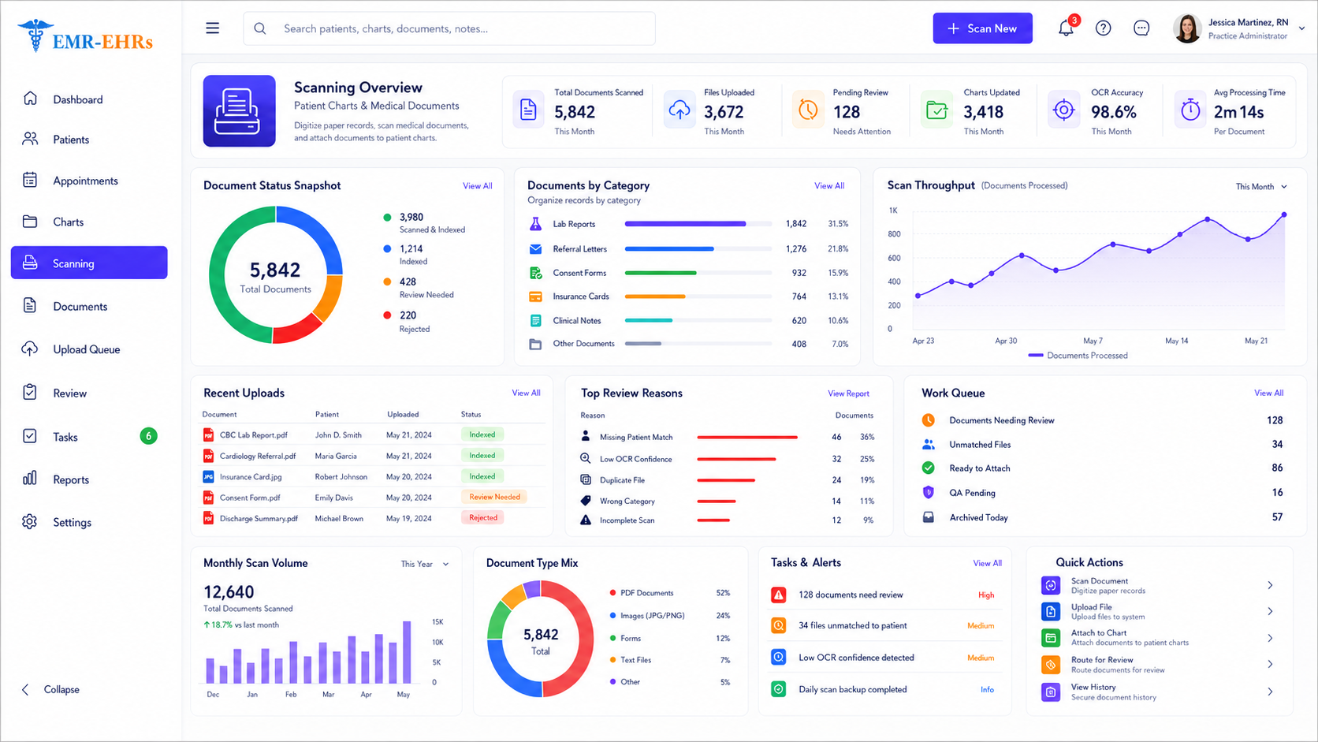Click the Documents Needing Review clock icon

[929, 420]
